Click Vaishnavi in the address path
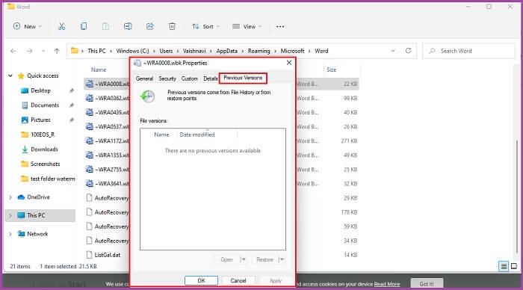This screenshot has height=290, width=523. coord(194,51)
